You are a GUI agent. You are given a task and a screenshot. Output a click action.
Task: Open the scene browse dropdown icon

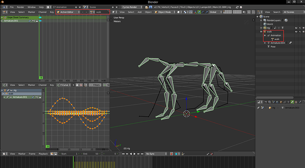85,7
